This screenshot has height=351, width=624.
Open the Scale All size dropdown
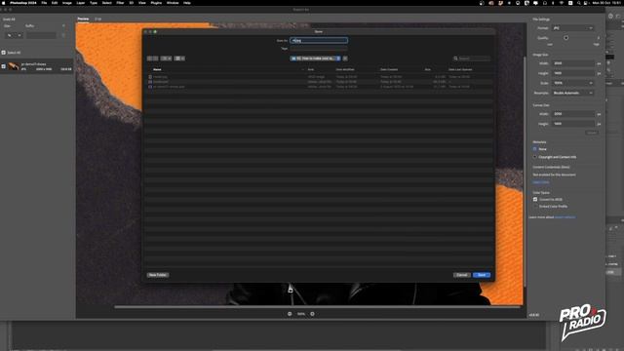(14, 35)
